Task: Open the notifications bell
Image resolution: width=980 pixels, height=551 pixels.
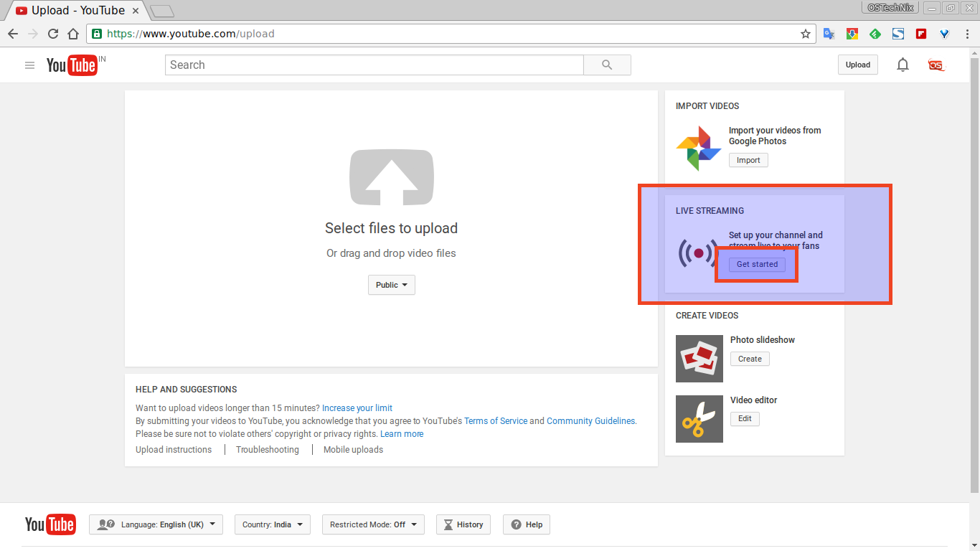Action: coord(903,65)
